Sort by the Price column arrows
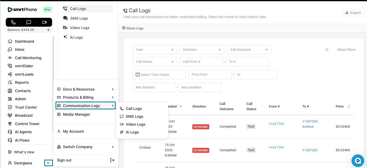 click(349, 107)
